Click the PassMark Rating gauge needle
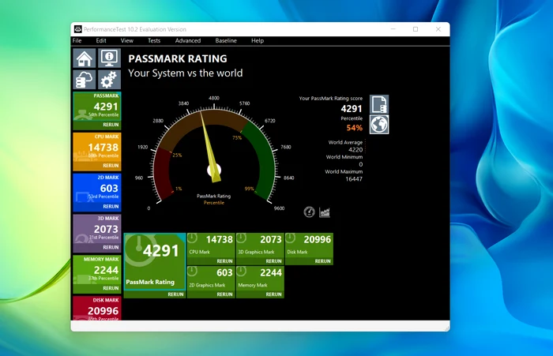The width and height of the screenshot is (553, 356). tap(209, 146)
